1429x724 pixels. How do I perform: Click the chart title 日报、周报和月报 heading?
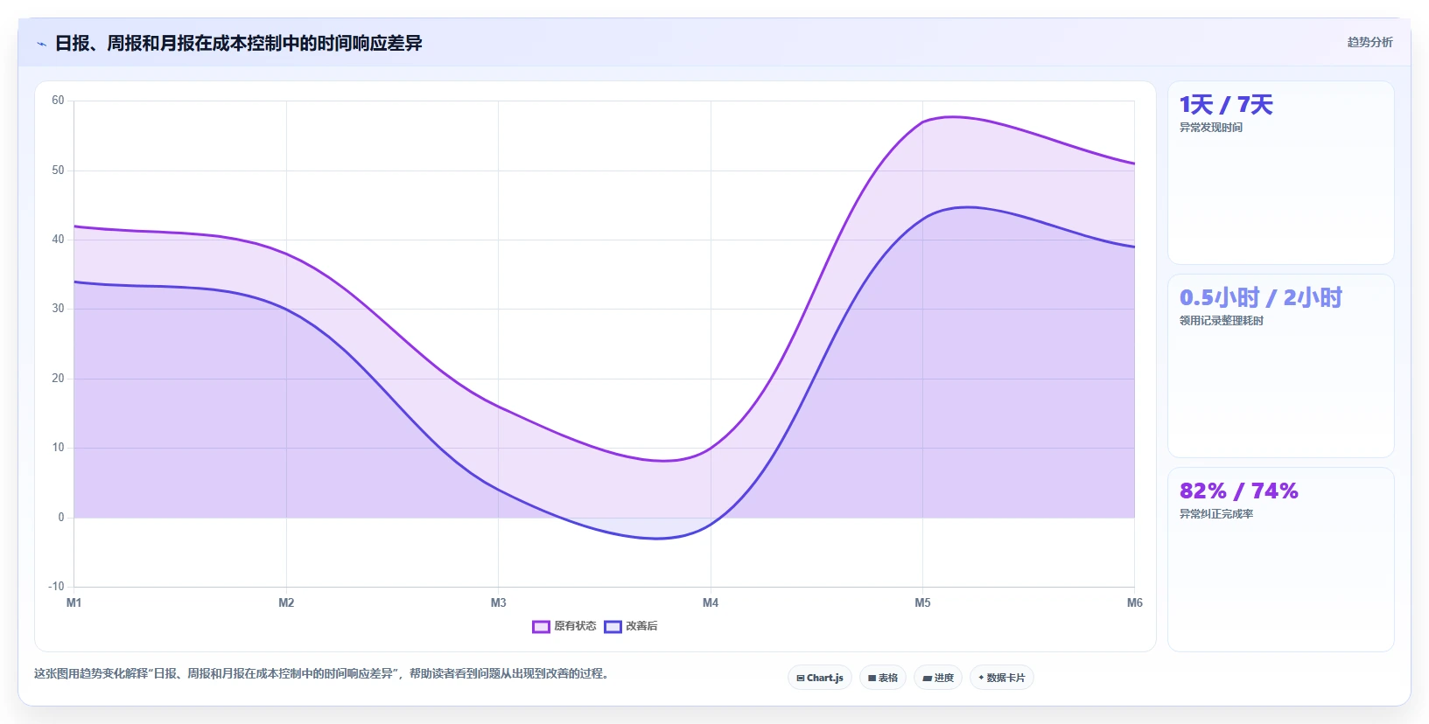(238, 43)
